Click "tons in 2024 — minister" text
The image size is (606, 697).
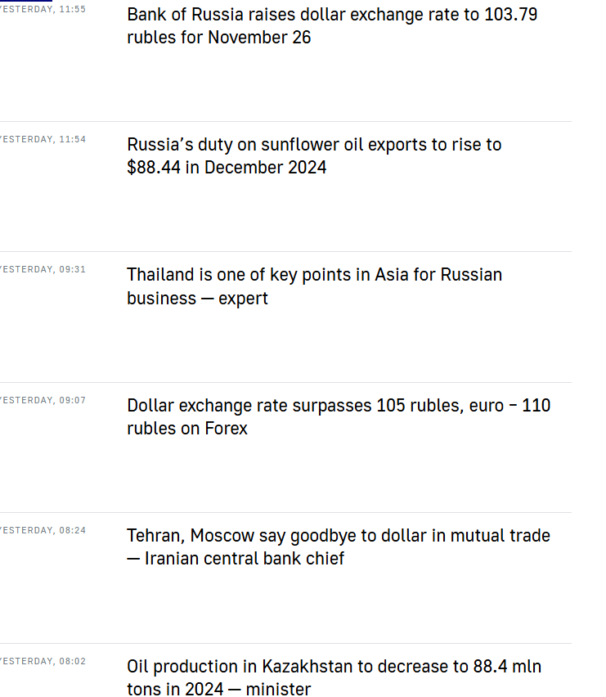click(218, 690)
